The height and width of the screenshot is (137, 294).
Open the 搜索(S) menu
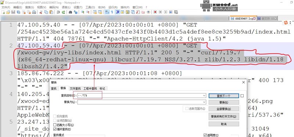pos(29,7)
